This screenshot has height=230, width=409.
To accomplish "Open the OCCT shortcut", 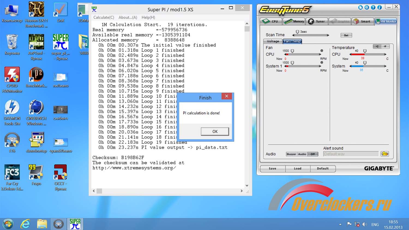I will tap(61, 177).
